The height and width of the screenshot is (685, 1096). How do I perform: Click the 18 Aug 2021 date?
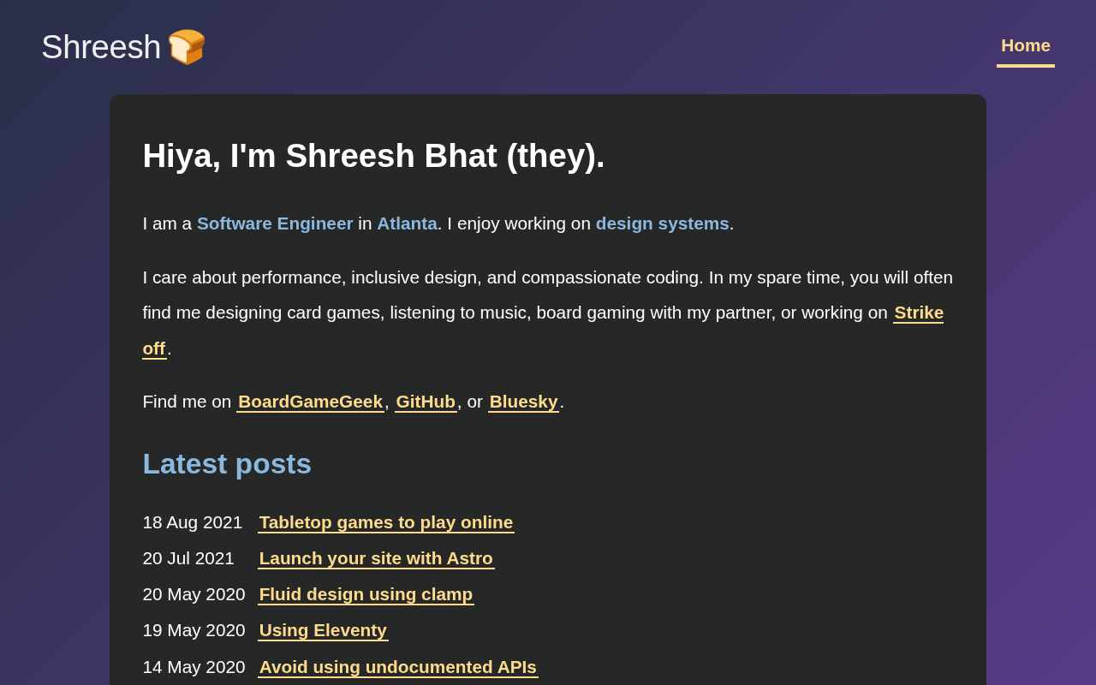(192, 522)
